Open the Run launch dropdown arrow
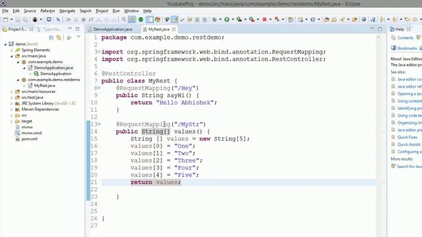This screenshot has width=422, height=237. (233, 19)
